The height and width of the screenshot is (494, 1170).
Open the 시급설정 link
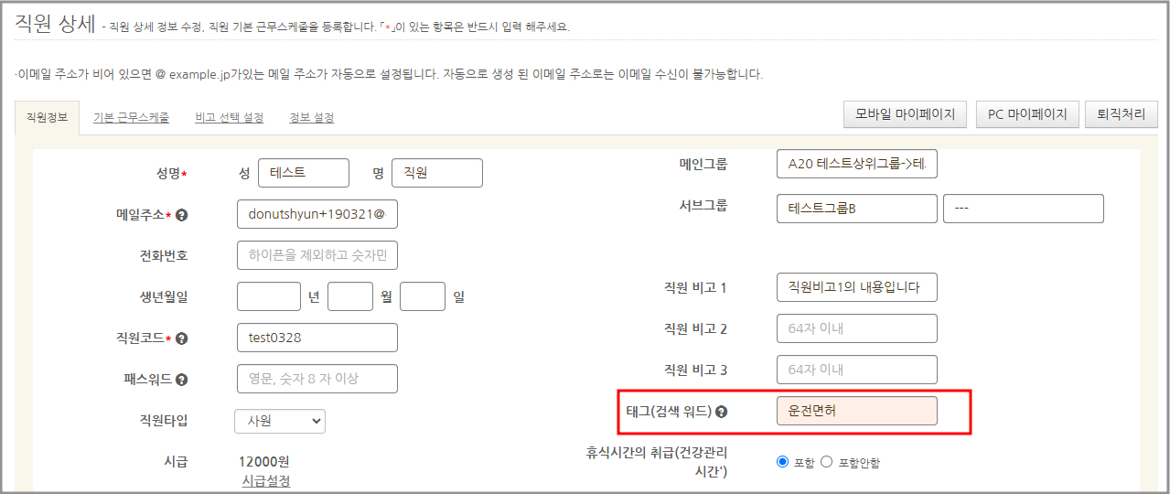click(x=265, y=481)
